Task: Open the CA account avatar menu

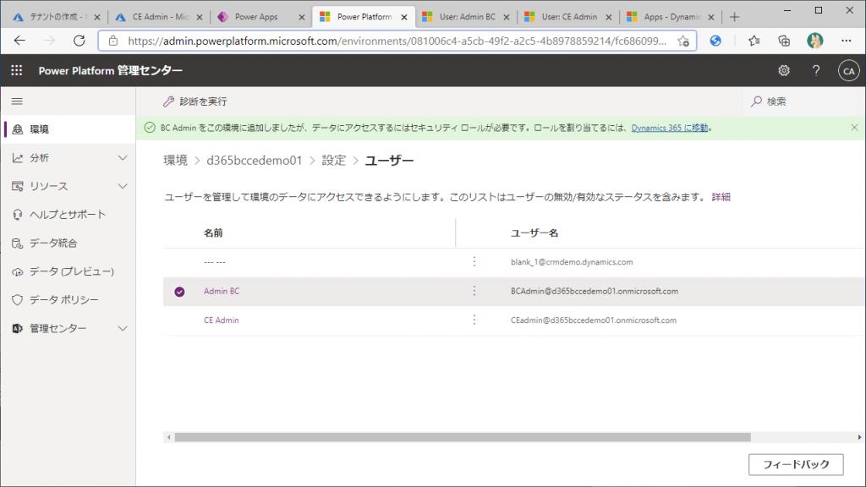Action: [848, 71]
